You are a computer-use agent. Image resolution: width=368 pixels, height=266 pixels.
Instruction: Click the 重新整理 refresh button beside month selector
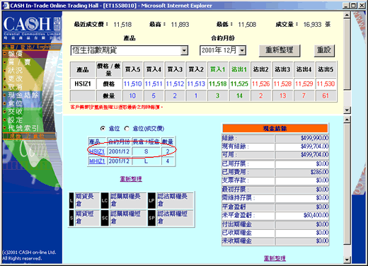[280, 50]
